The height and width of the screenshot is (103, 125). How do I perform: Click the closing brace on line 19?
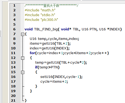pyautogui.click(x=31, y=91)
